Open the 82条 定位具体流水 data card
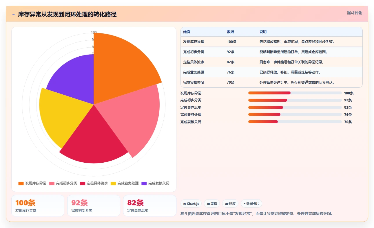 point(149,206)
